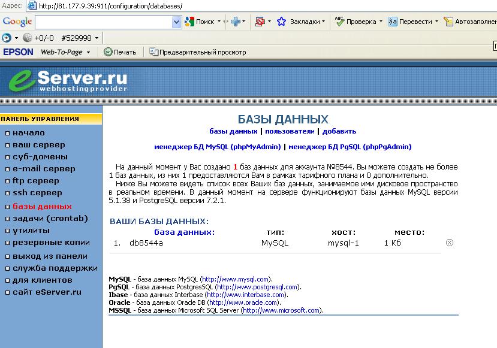Click the Internet Explorer page icon in address bar
This screenshot has height=348, width=497.
(31, 5)
